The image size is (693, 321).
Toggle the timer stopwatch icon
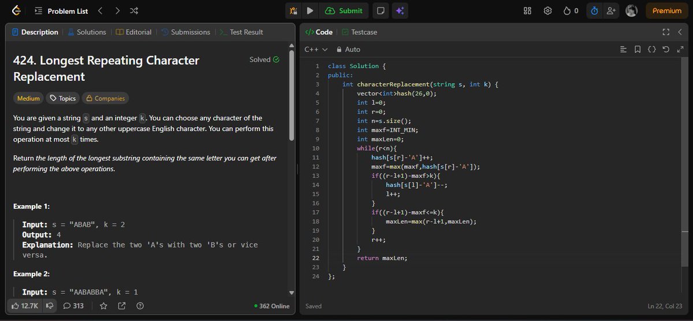click(594, 10)
